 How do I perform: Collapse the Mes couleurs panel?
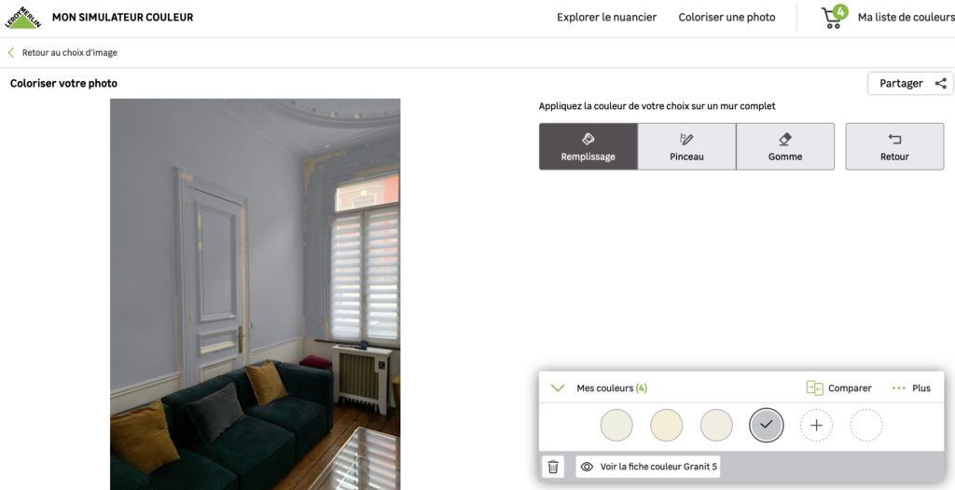pos(558,388)
